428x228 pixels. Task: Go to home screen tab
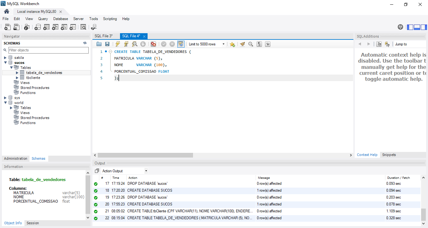[x=7, y=11]
